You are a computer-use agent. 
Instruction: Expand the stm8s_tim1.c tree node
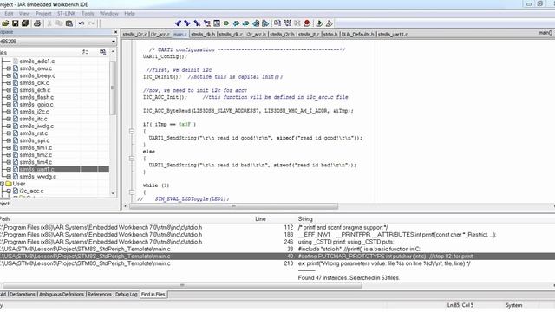(x=9, y=147)
